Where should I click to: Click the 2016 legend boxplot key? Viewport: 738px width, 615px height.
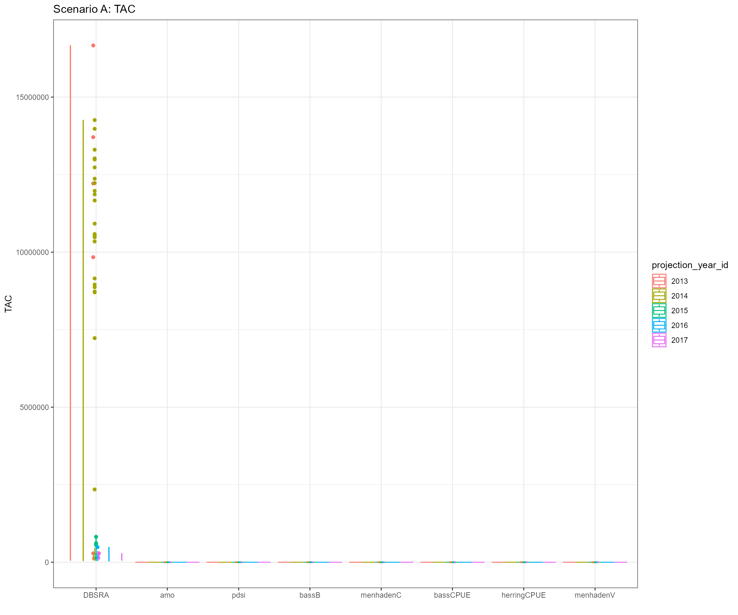[x=659, y=325]
